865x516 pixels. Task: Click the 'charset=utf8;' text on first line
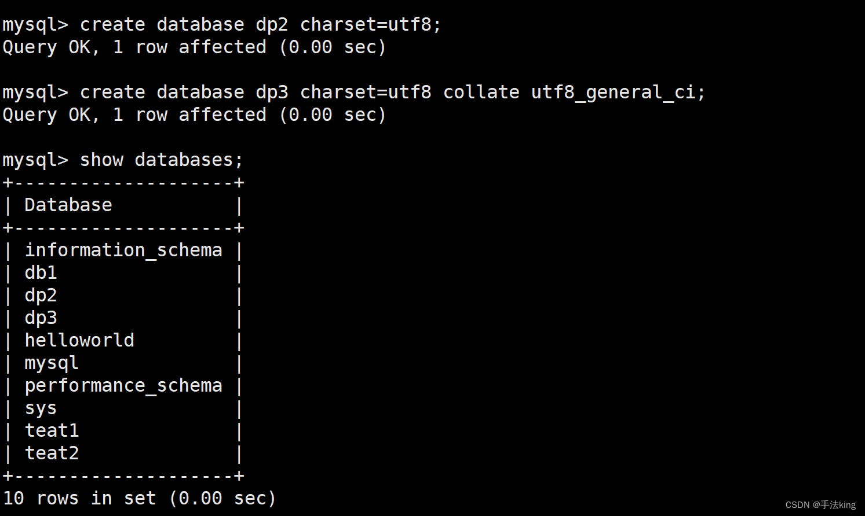click(371, 25)
